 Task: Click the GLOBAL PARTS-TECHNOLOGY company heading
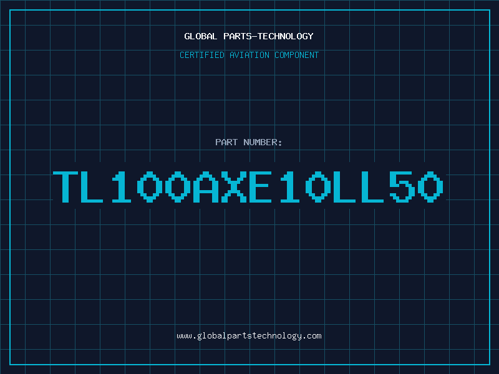click(249, 36)
